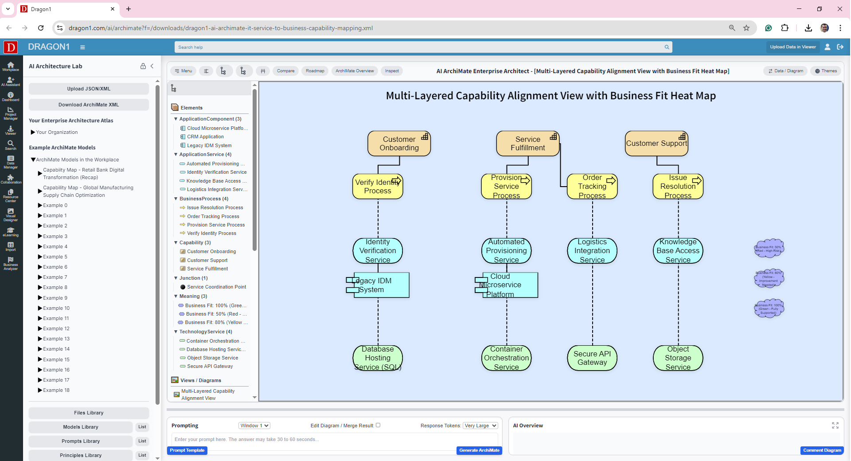Collapse the ApplicationComponent tree group
This screenshot has height=461, width=851.
[x=176, y=119]
